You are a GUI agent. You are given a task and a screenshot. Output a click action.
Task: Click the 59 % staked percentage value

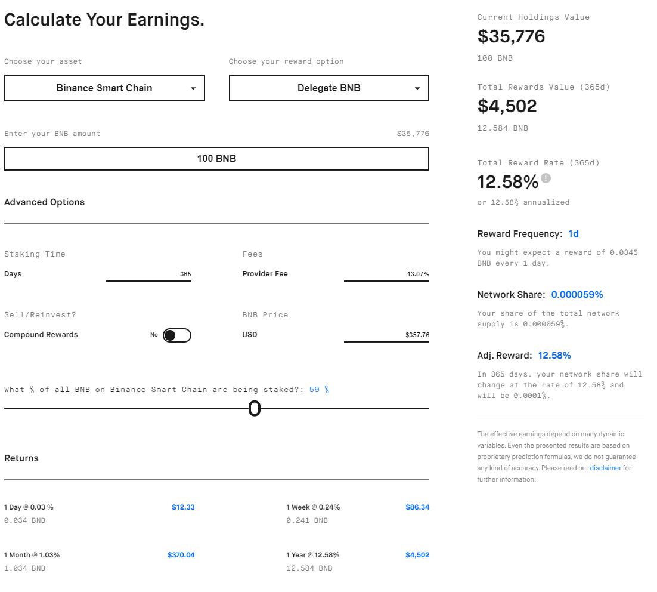[319, 390]
